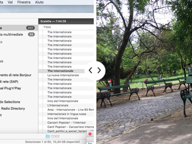Image resolution: width=192 pixels, height=144 pixels.
Task: Click the left arrow on the image comparison handle
Action: click(x=91, y=70)
